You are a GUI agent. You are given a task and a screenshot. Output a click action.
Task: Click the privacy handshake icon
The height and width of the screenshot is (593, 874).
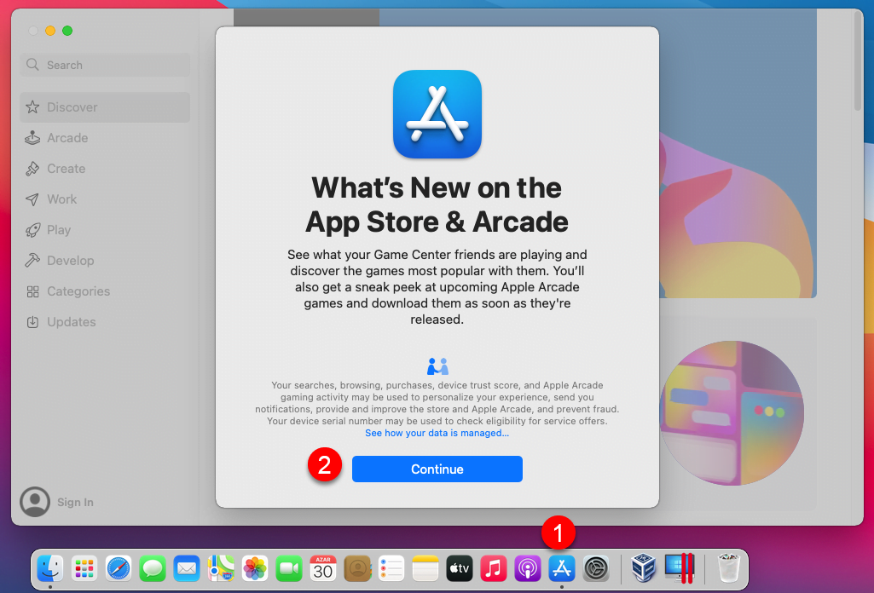click(x=437, y=366)
